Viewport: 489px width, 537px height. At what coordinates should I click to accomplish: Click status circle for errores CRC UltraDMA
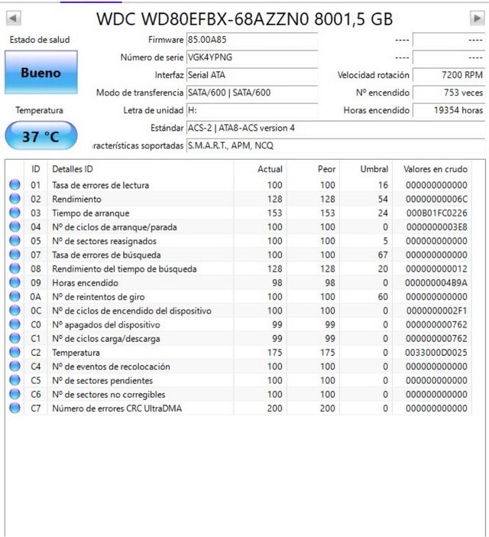[x=15, y=408]
